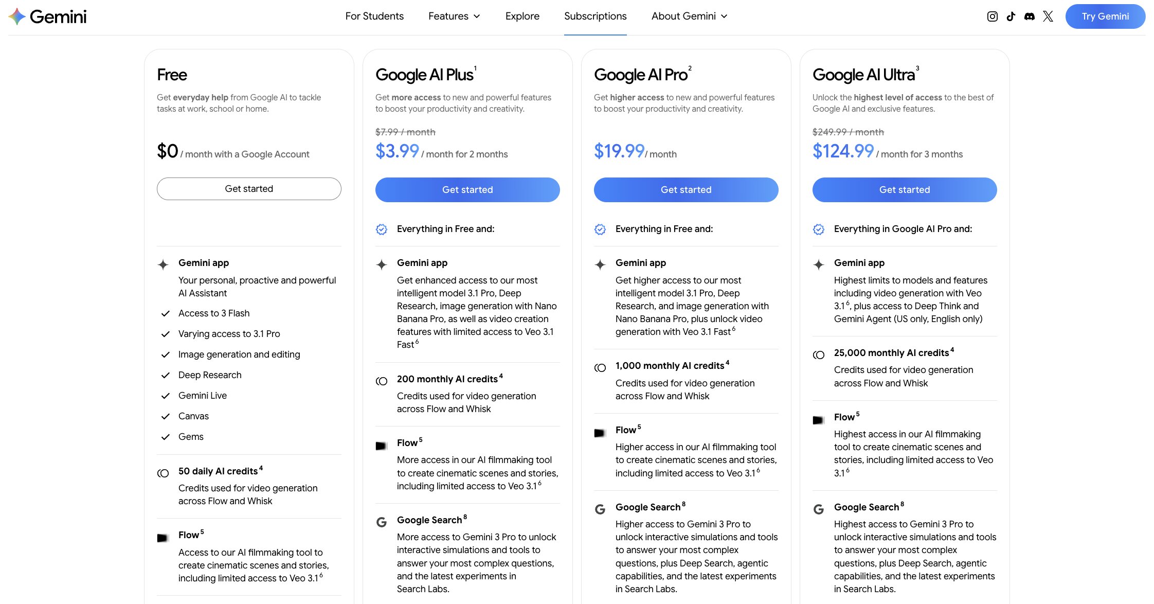Click Get started under Google AI Ultra

904,189
